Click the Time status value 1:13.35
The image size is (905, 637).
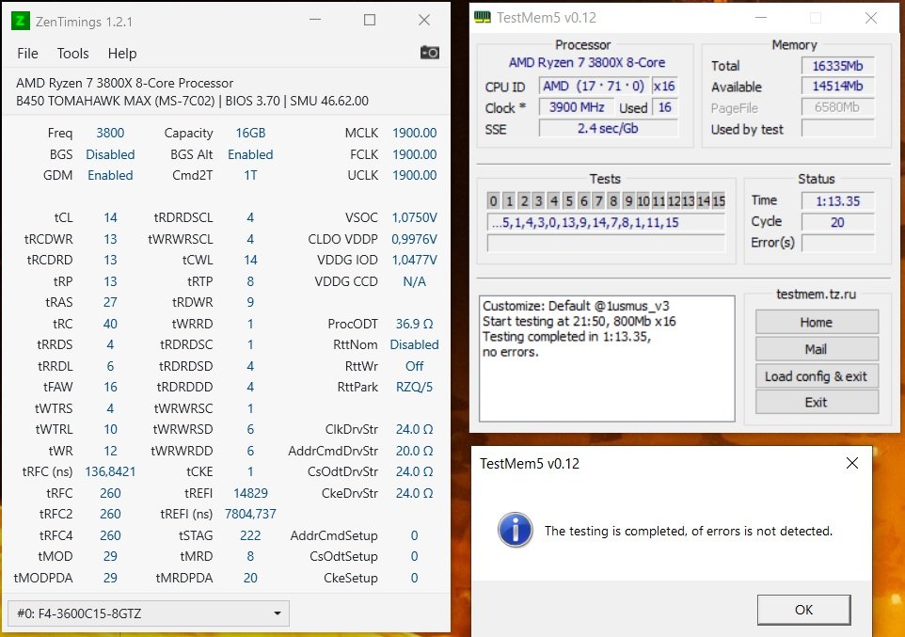point(837,201)
